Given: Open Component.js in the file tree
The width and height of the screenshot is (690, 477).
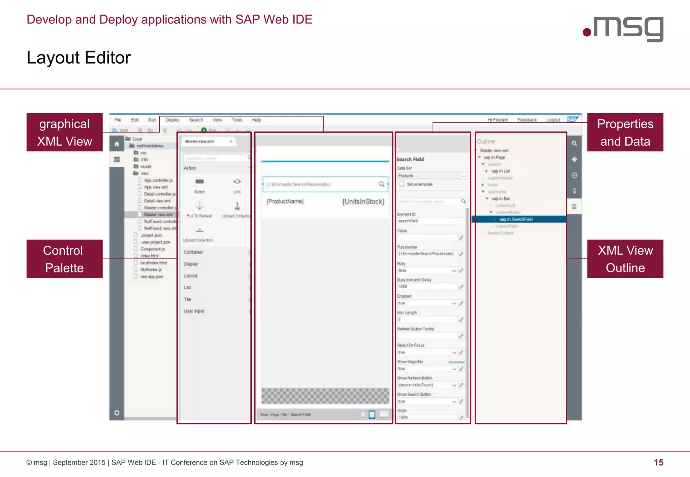Looking at the screenshot, I should tap(153, 249).
